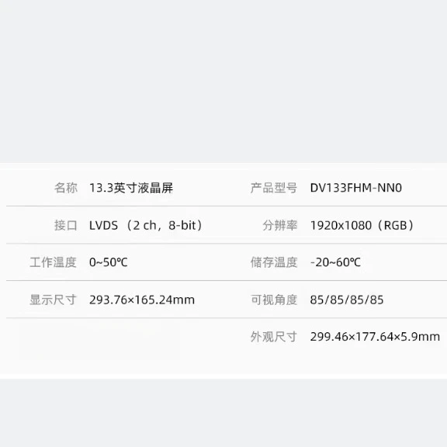Image resolution: width=447 pixels, height=447 pixels.
Task: Select the 293.76×165.24mm display size value
Action: pos(142,300)
